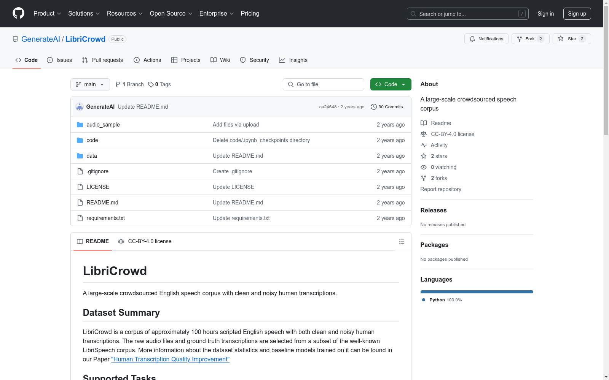Click the requirements.txt file icon
This screenshot has height=380, width=609.
80,218
